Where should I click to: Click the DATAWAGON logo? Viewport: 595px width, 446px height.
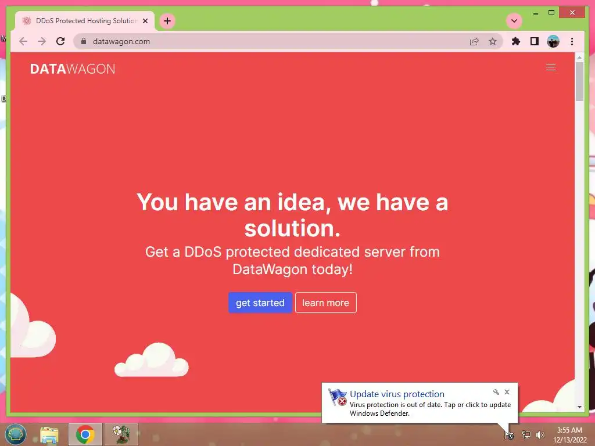coord(73,69)
